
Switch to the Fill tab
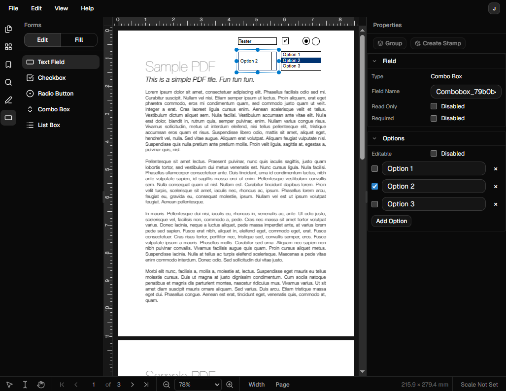click(x=79, y=40)
